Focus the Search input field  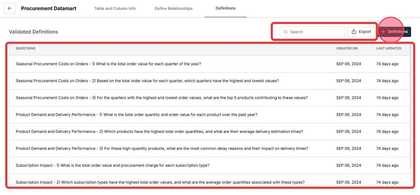click(313, 31)
